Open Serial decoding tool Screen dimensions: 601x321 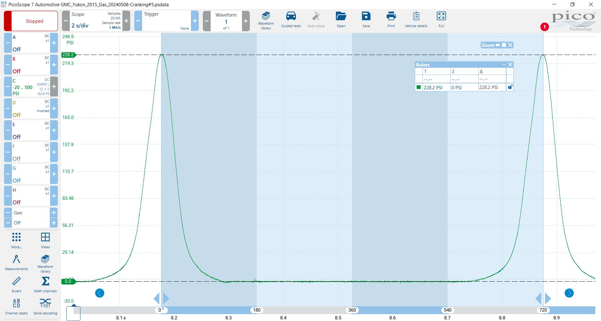point(45,306)
